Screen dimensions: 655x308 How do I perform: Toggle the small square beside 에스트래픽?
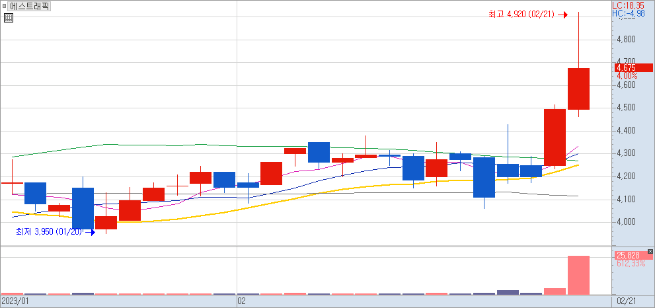click(5, 7)
